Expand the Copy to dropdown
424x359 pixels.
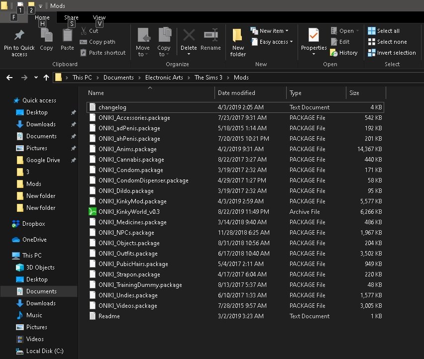tap(167, 54)
